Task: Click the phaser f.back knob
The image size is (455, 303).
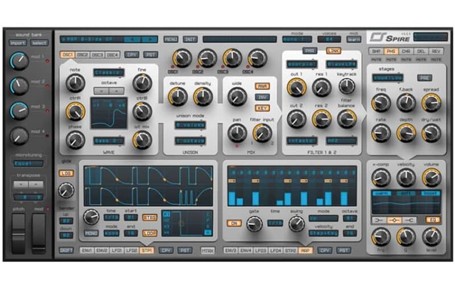Action: 406,103
